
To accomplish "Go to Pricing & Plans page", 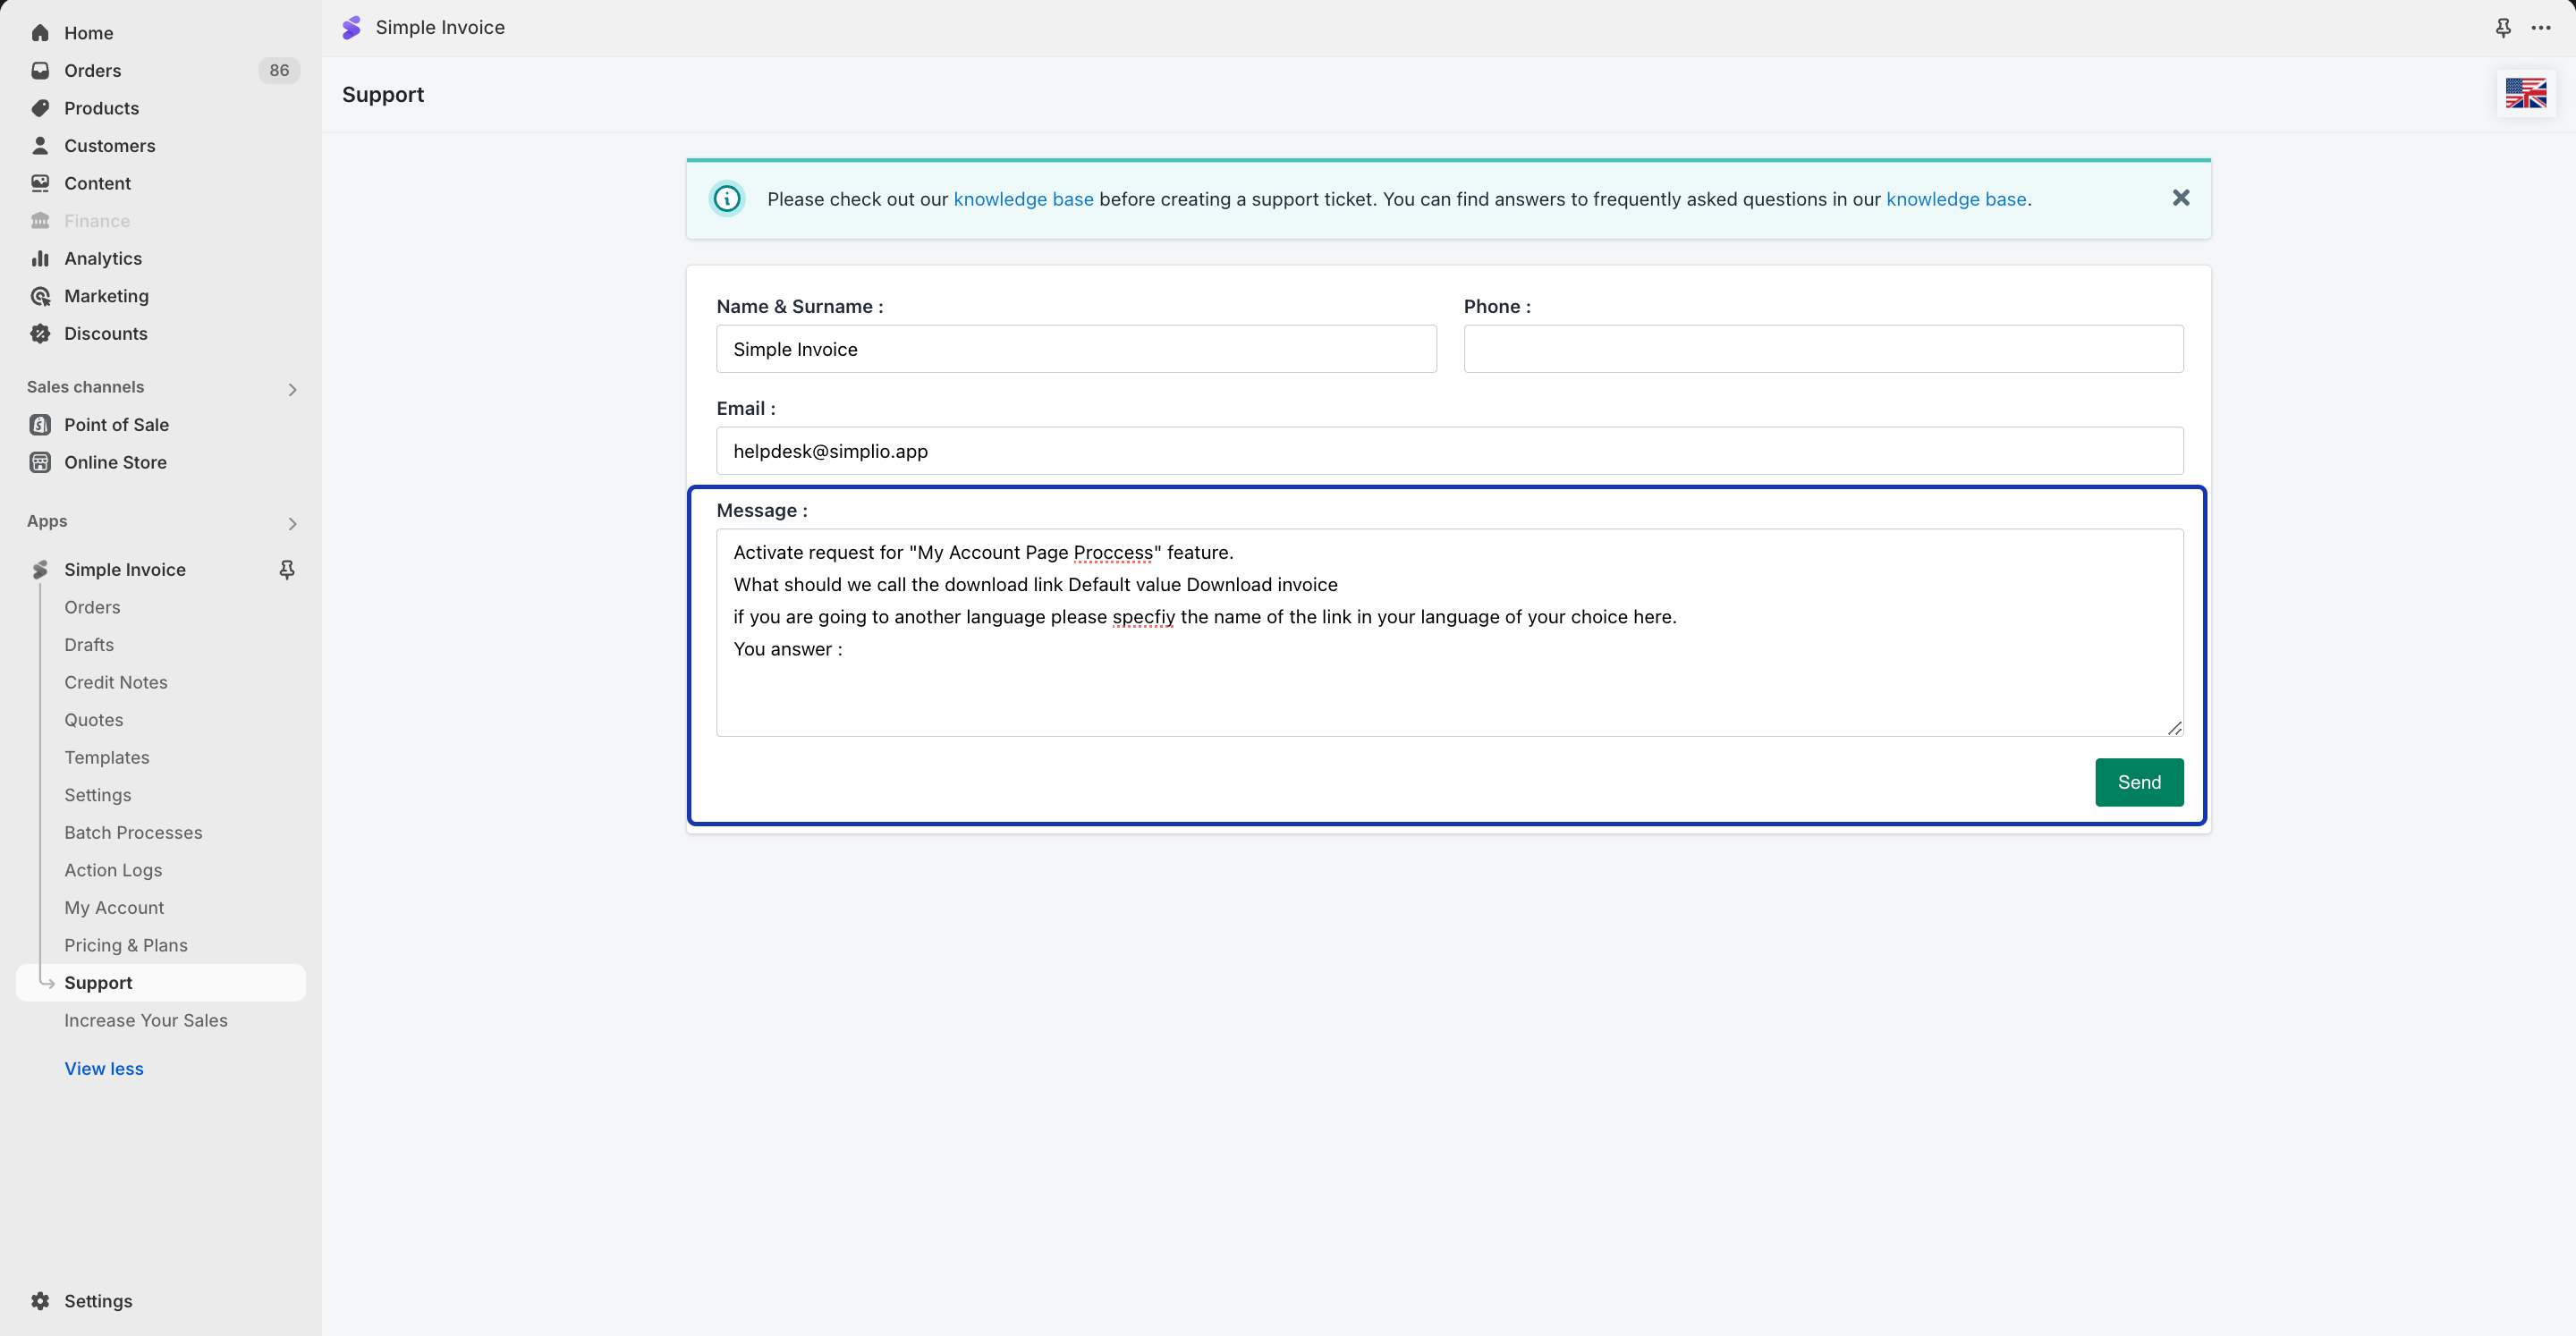I will [x=126, y=946].
